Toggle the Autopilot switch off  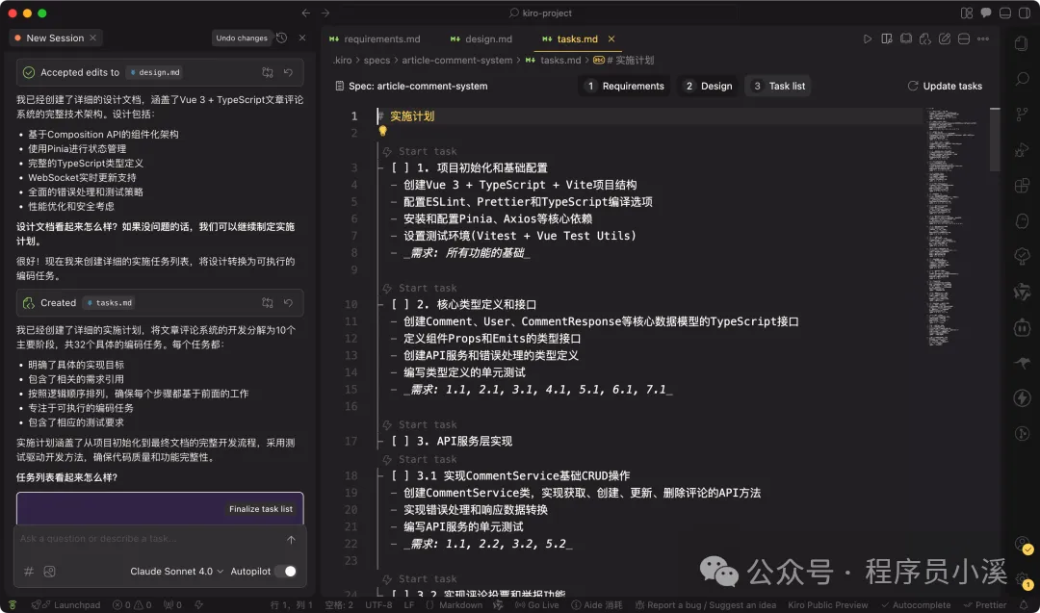[x=288, y=571]
